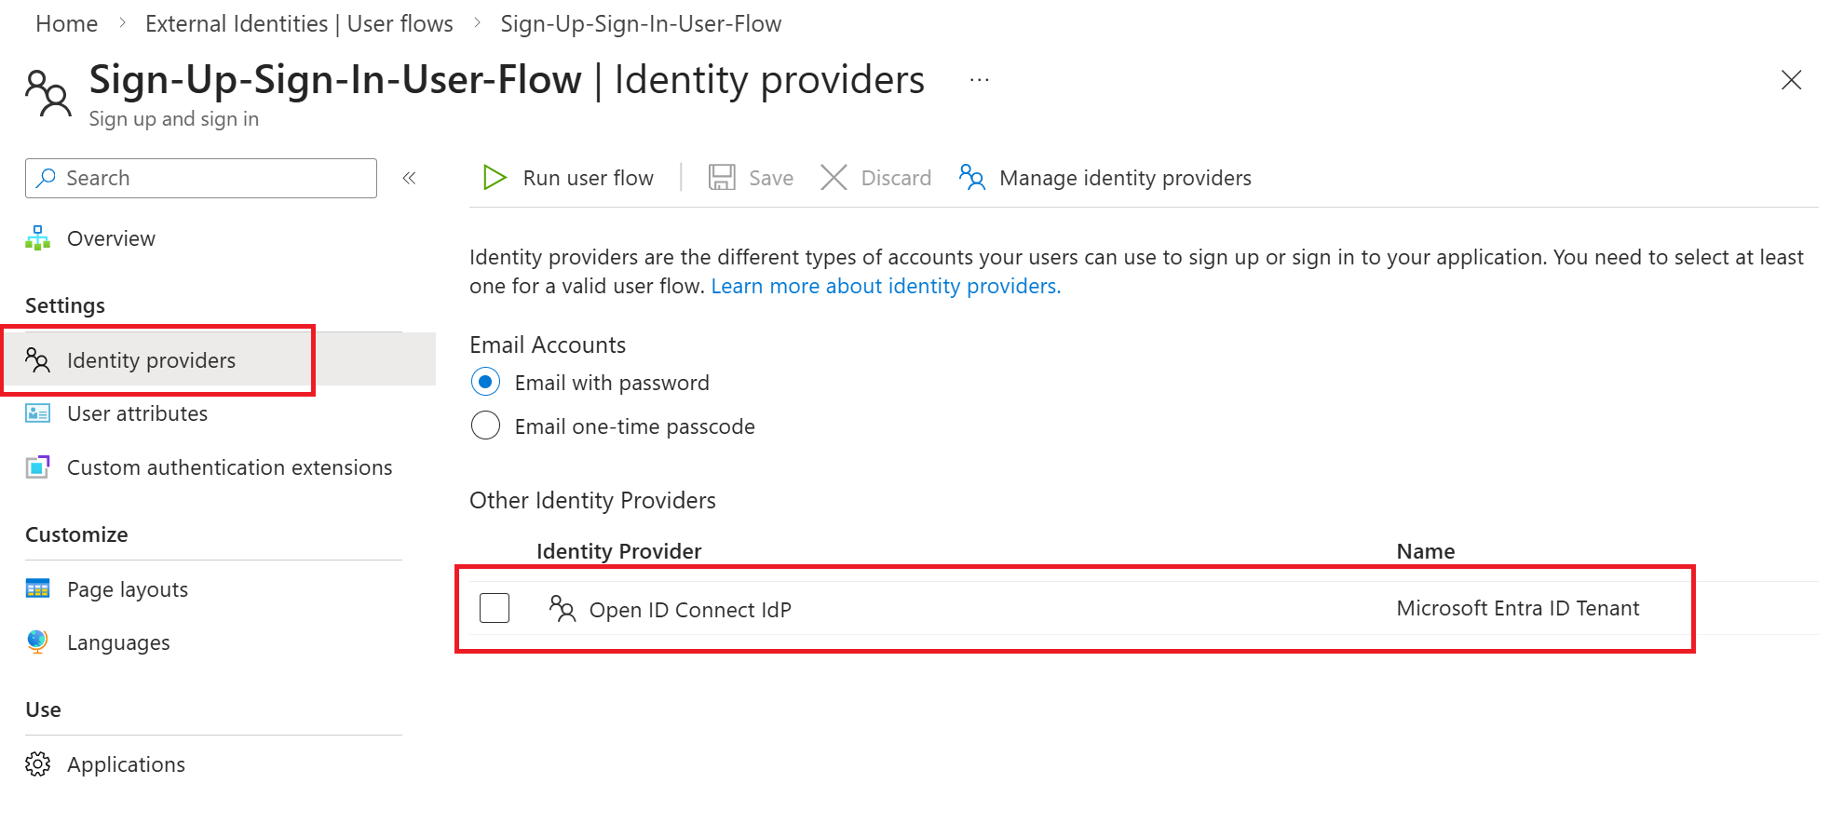1830x824 pixels.
Task: Click the Applications gear icon
Action: pos(38,764)
